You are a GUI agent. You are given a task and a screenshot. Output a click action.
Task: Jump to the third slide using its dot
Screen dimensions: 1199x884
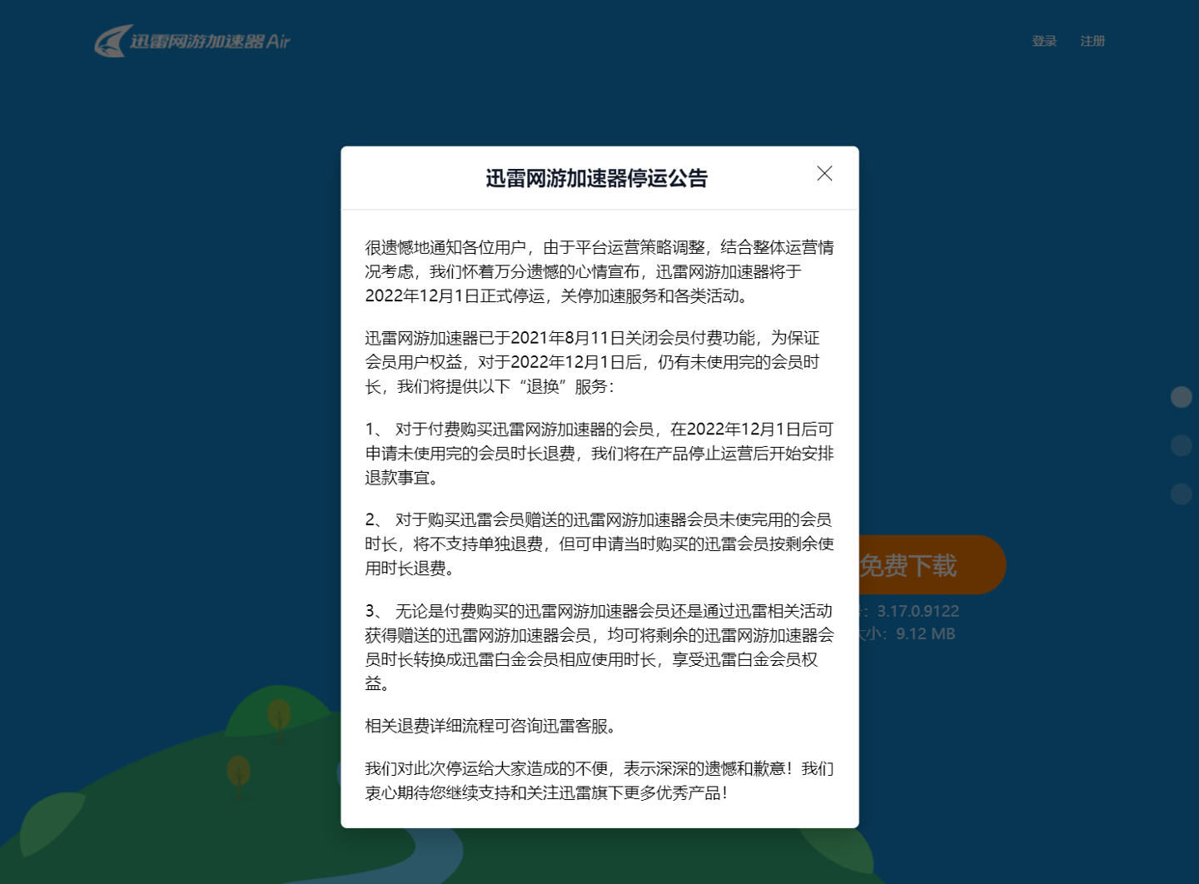1180,493
